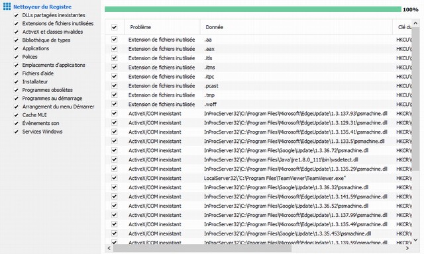Select Google\Update\1.3.36.32 psmachine.dll entry
This screenshot has height=254, width=424.
point(286,187)
